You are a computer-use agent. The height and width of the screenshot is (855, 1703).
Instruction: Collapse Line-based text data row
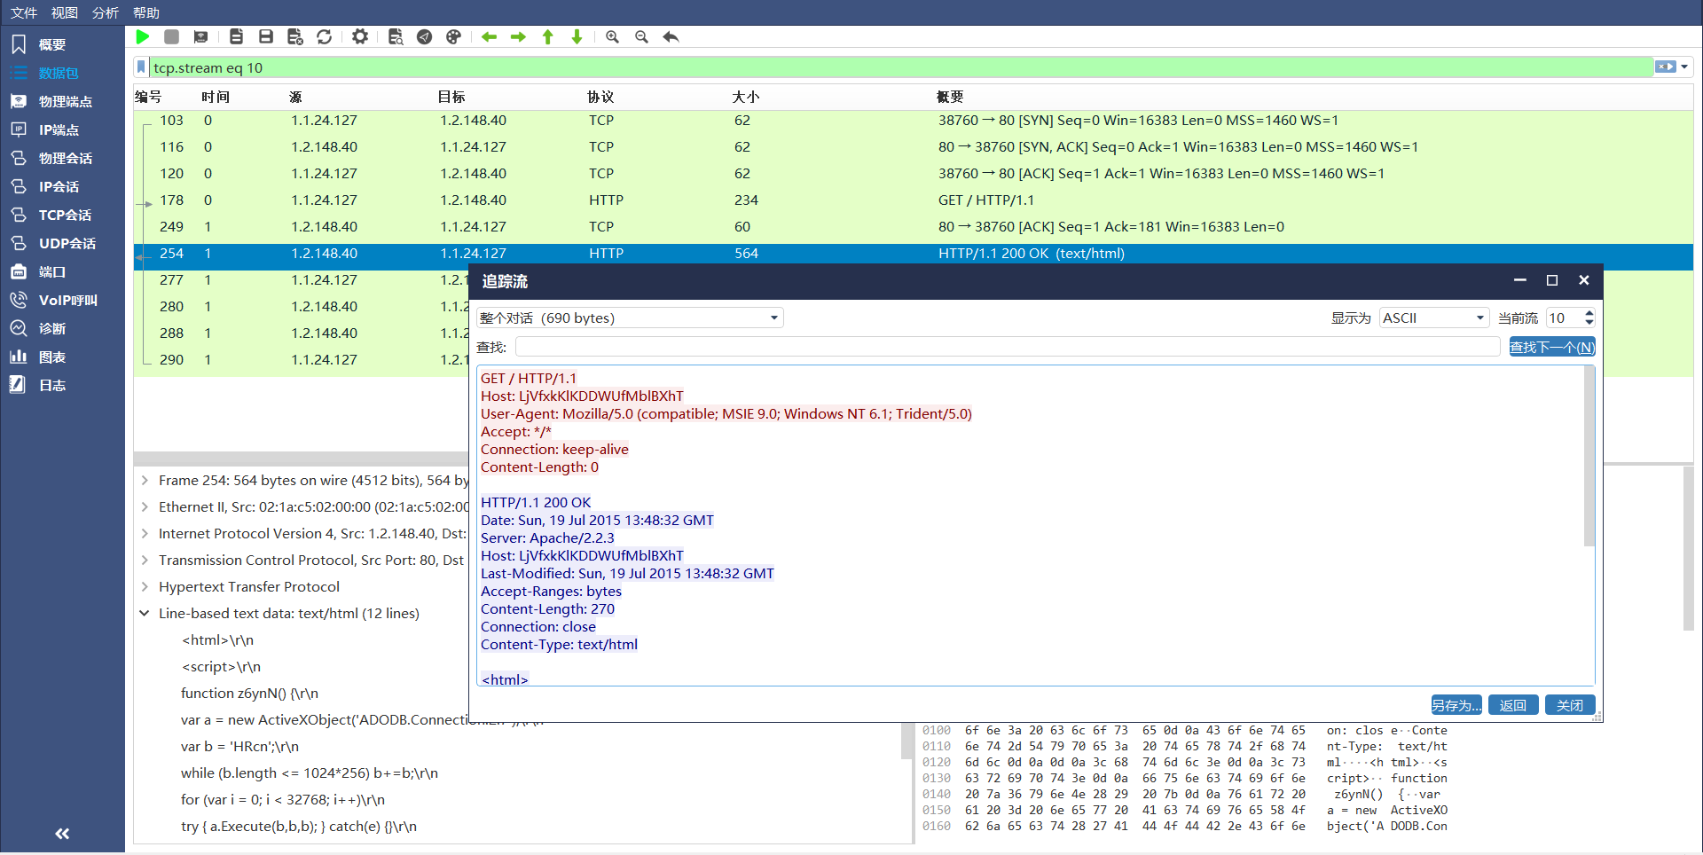(x=145, y=613)
